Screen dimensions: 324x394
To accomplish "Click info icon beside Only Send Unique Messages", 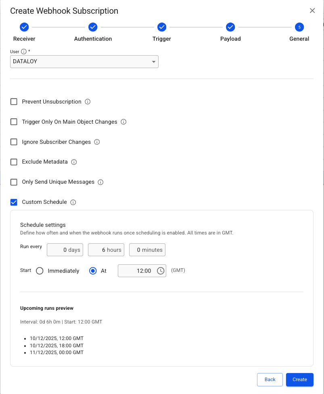I will coord(100,182).
